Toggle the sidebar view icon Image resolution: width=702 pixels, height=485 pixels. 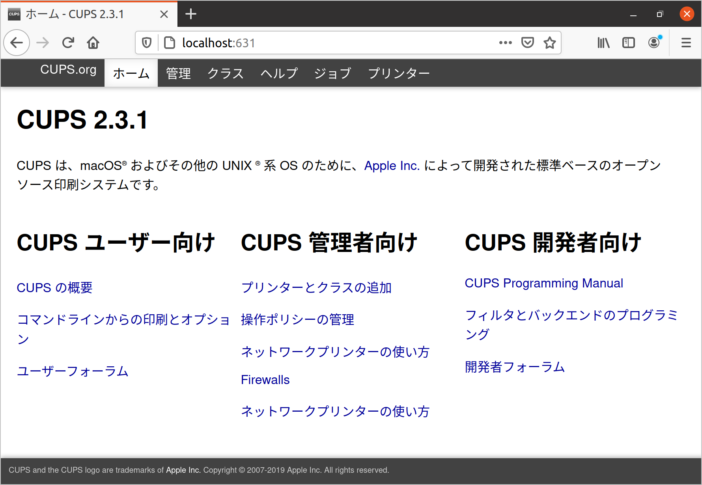(x=629, y=43)
